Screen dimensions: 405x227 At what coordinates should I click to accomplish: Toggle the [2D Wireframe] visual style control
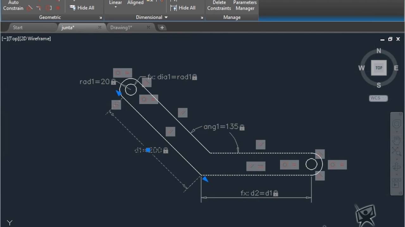(x=35, y=38)
